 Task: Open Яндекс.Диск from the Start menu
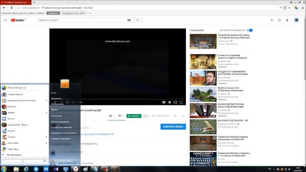tap(24, 149)
